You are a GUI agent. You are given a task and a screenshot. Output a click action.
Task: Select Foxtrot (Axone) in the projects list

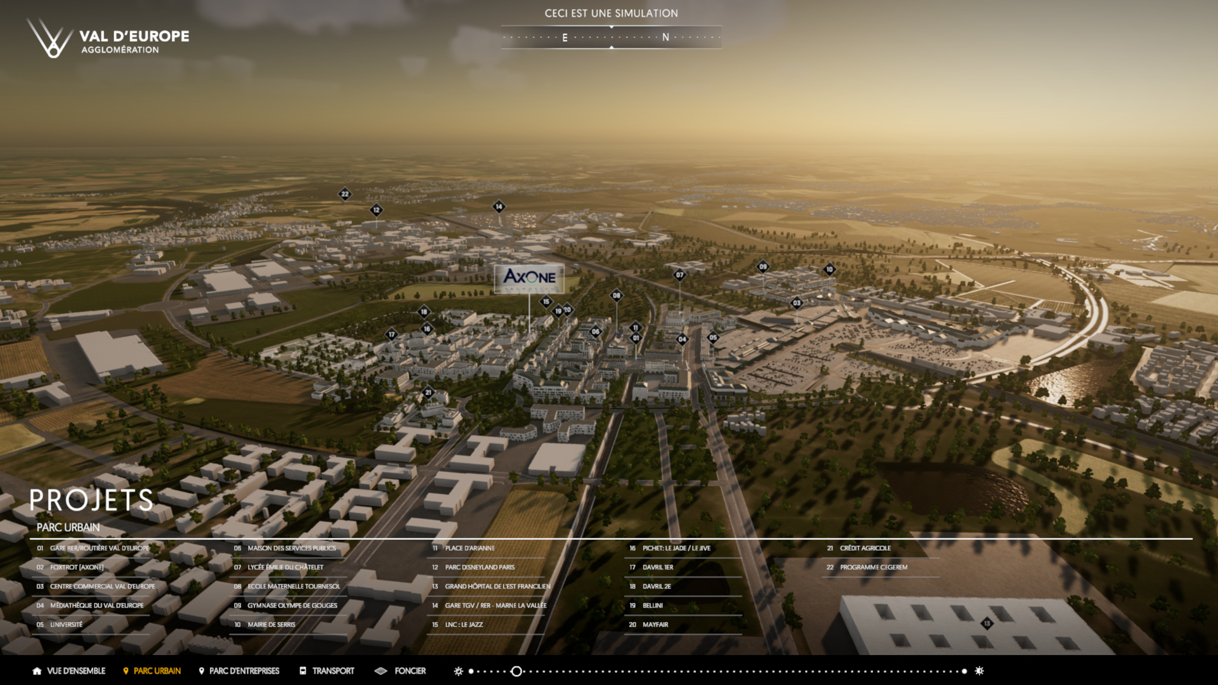click(x=77, y=568)
